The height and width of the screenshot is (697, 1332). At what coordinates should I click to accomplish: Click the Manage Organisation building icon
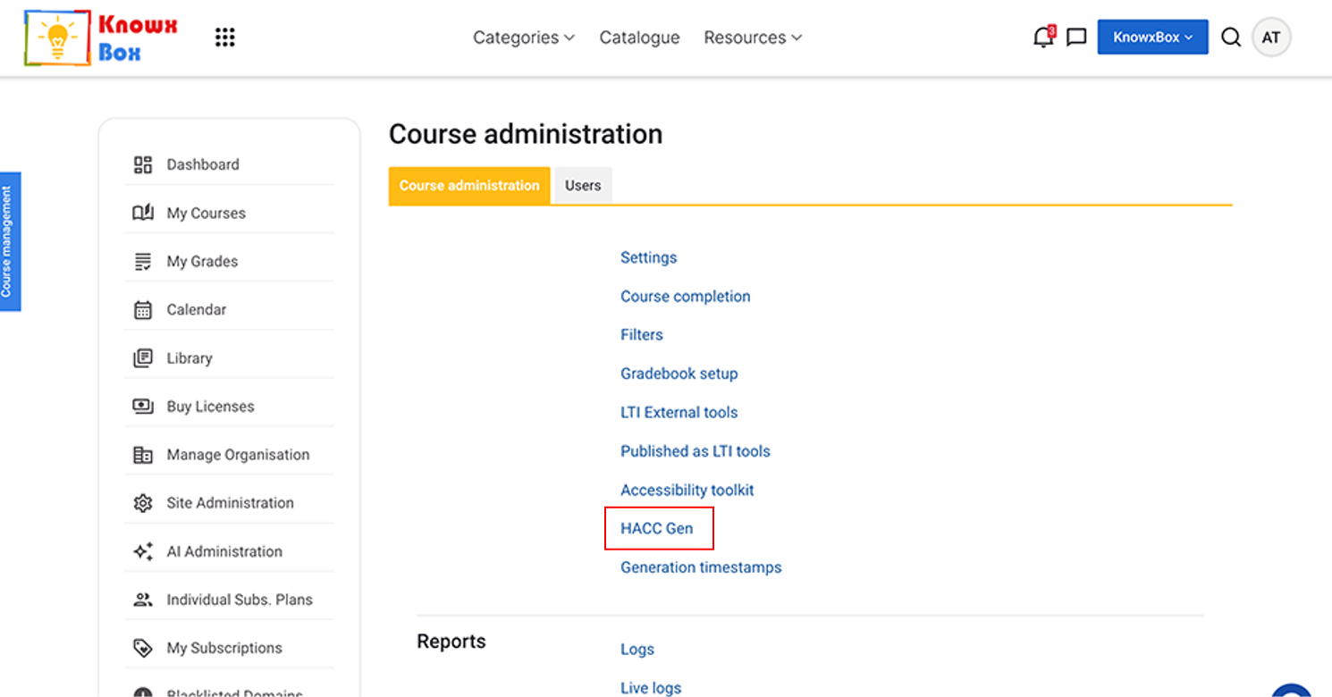[143, 455]
